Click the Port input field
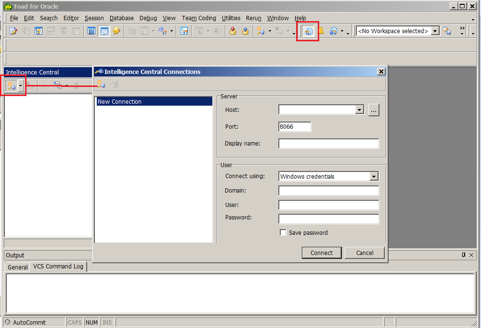This screenshot has height=328, width=481. [295, 127]
